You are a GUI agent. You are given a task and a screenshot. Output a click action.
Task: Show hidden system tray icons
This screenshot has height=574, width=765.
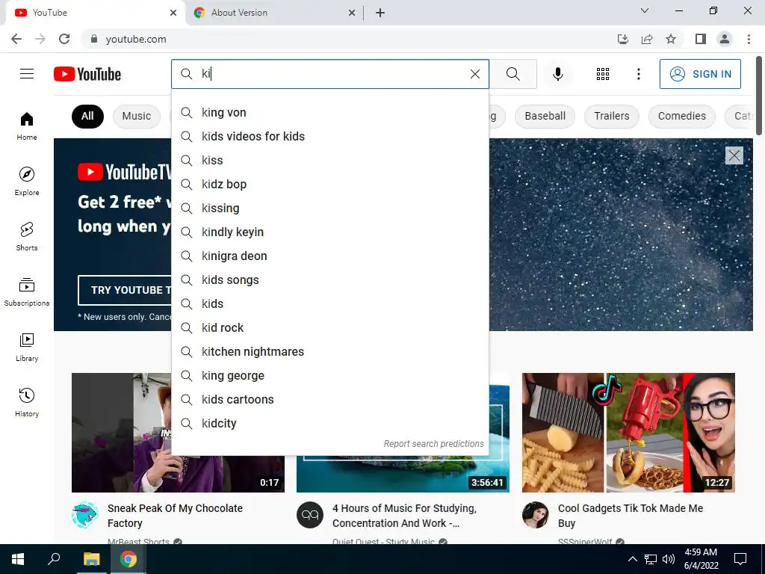[632, 559]
